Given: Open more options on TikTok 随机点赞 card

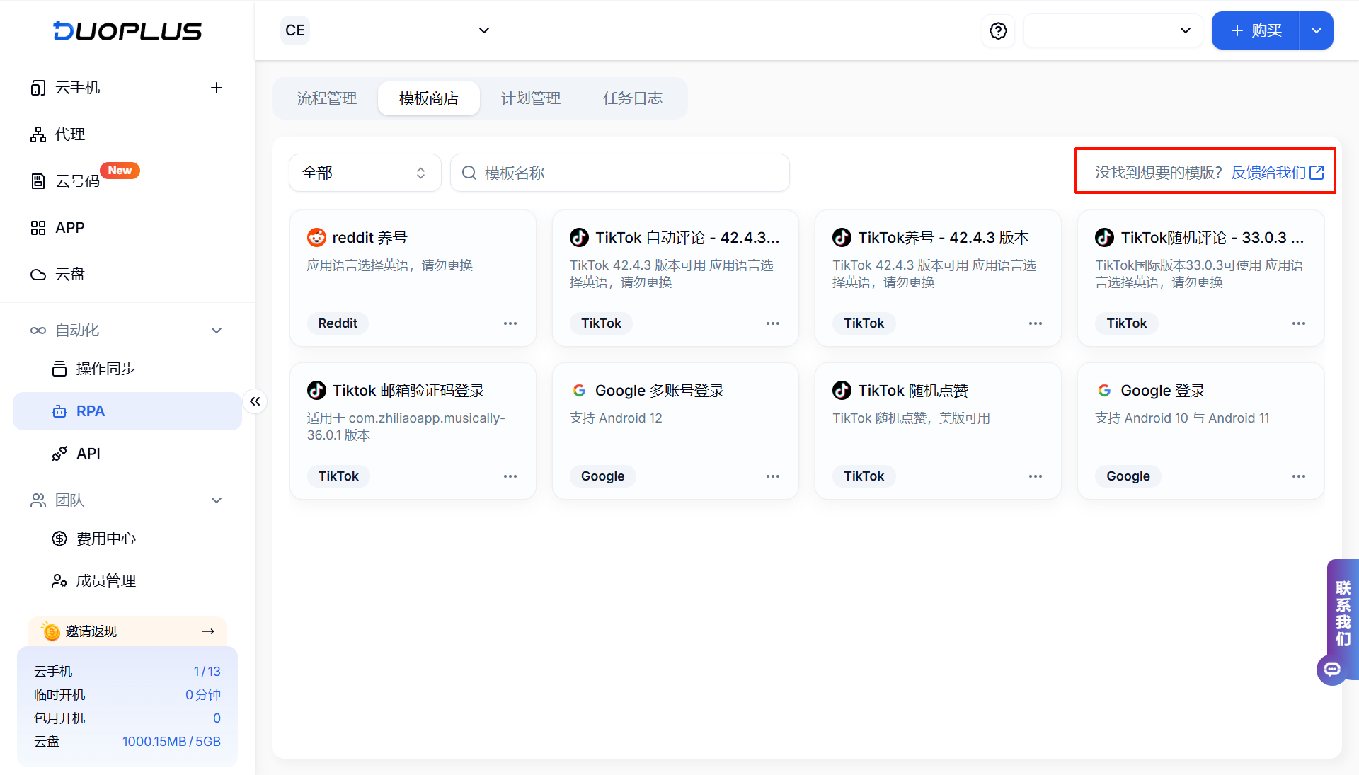Looking at the screenshot, I should (x=1036, y=476).
